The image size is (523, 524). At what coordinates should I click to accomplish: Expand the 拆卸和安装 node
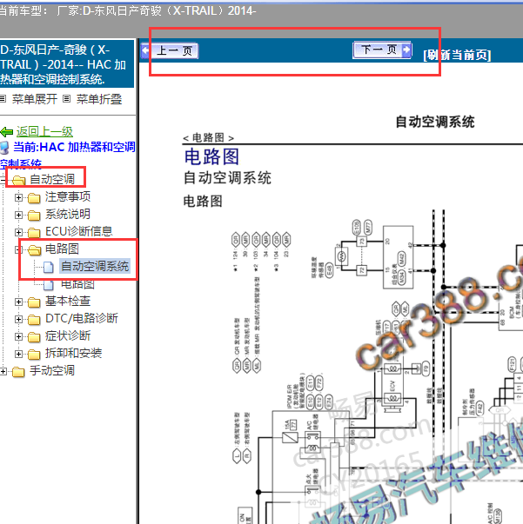pyautogui.click(x=18, y=354)
